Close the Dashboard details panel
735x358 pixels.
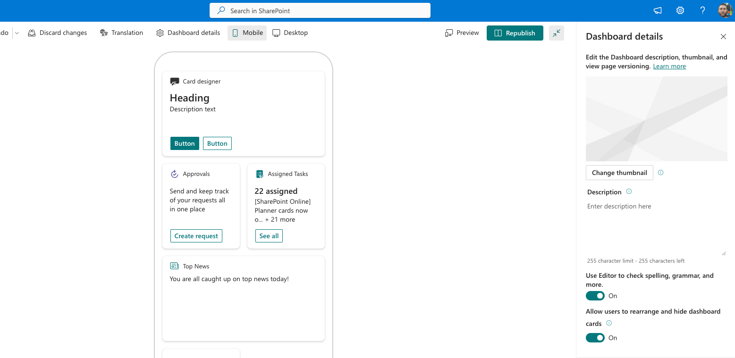(723, 36)
